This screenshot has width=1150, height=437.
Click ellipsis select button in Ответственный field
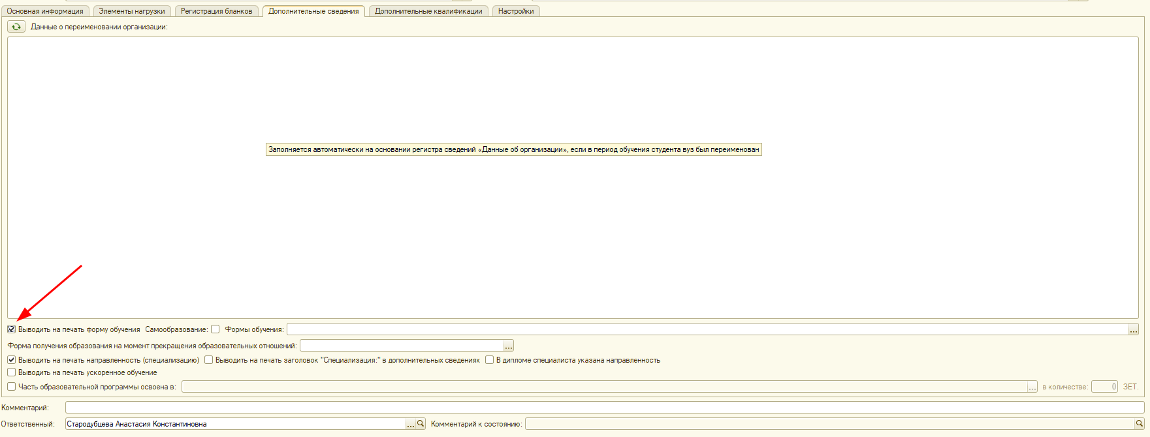coord(411,424)
